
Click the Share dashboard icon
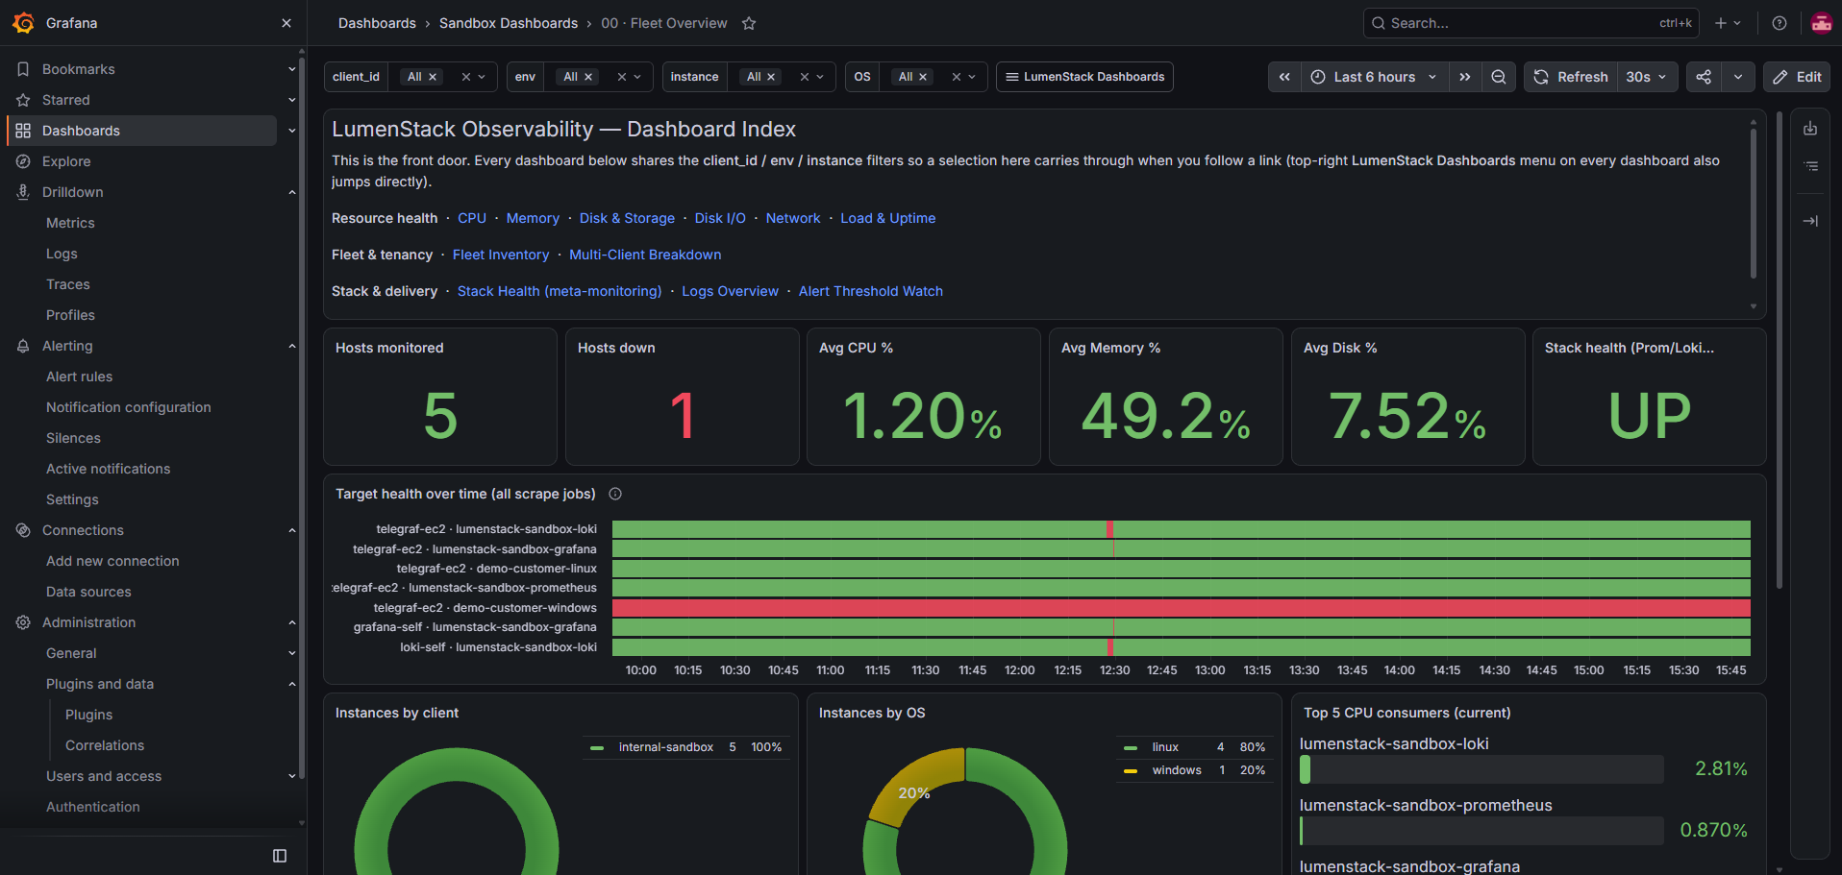1704,77
